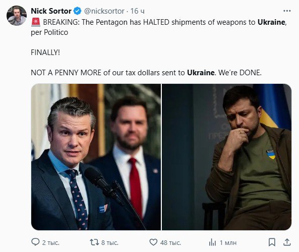
Task: Click the bold Ukraine in the first line
Action: pyautogui.click(x=271, y=22)
